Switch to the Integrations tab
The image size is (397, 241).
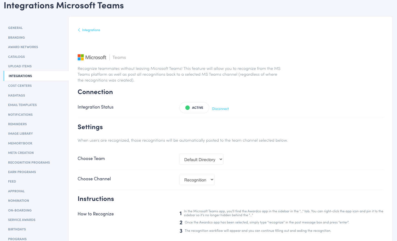tap(20, 76)
